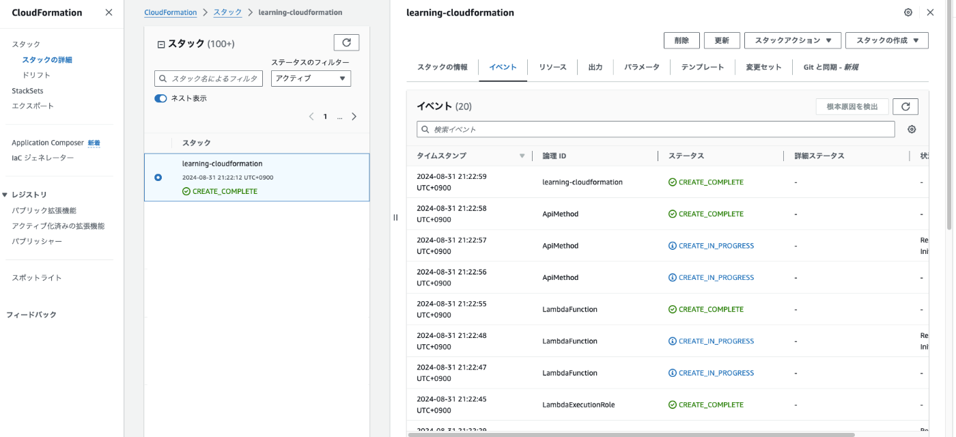The height and width of the screenshot is (437, 956).
Task: Click the panel resize handle icon
Action: pos(395,218)
